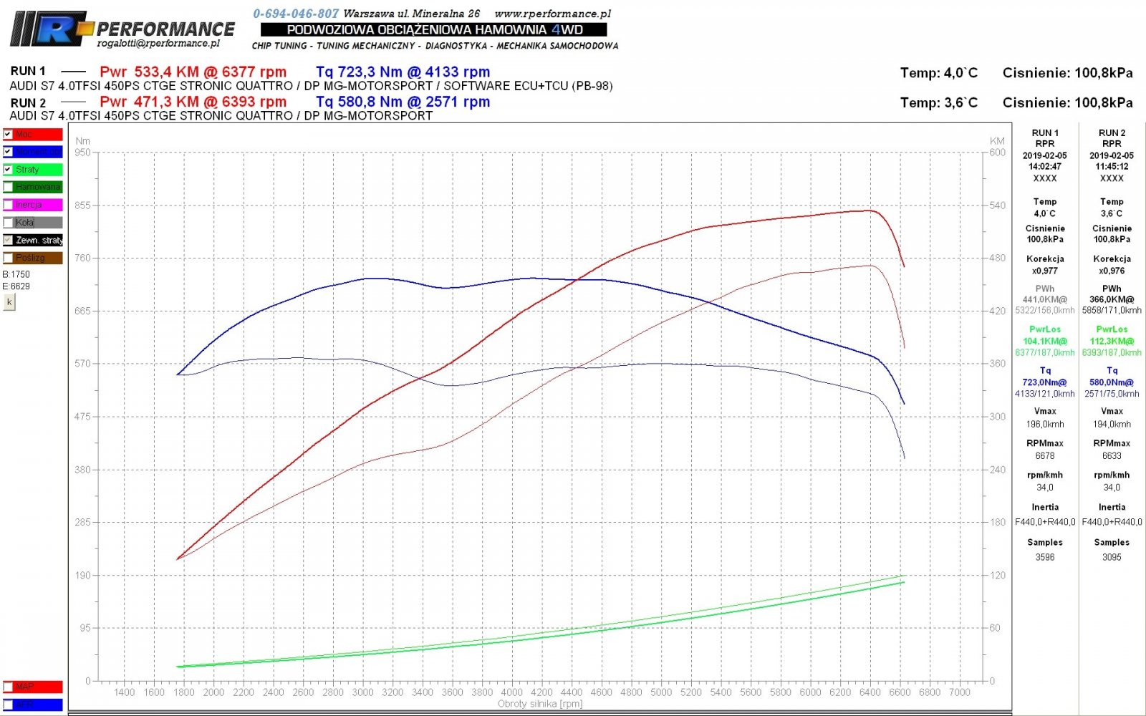The image size is (1146, 716).
Task: Click RUN 2 timestamp 11:45:12
Action: [x=1112, y=166]
